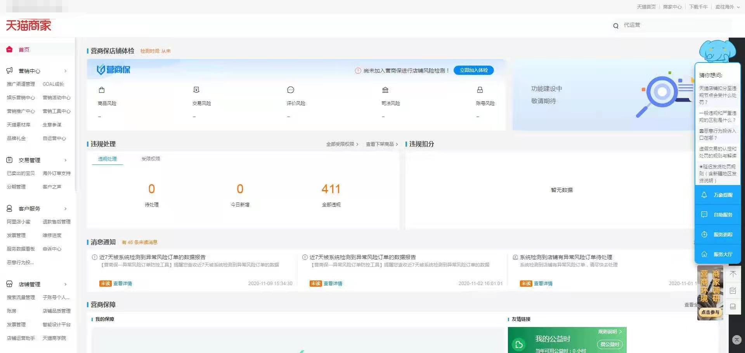Click the 攒公益时 button
The image size is (745, 353).
(610, 344)
